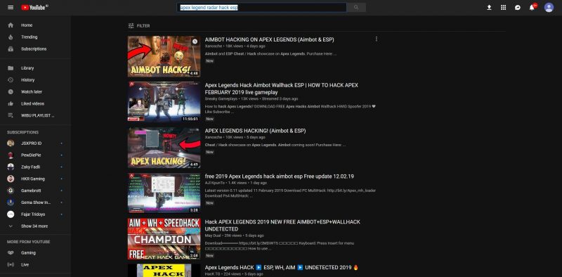Image resolution: width=562 pixels, height=277 pixels.
Task: Open the AIMBOT HACKS! video thumbnail
Action: point(164,56)
